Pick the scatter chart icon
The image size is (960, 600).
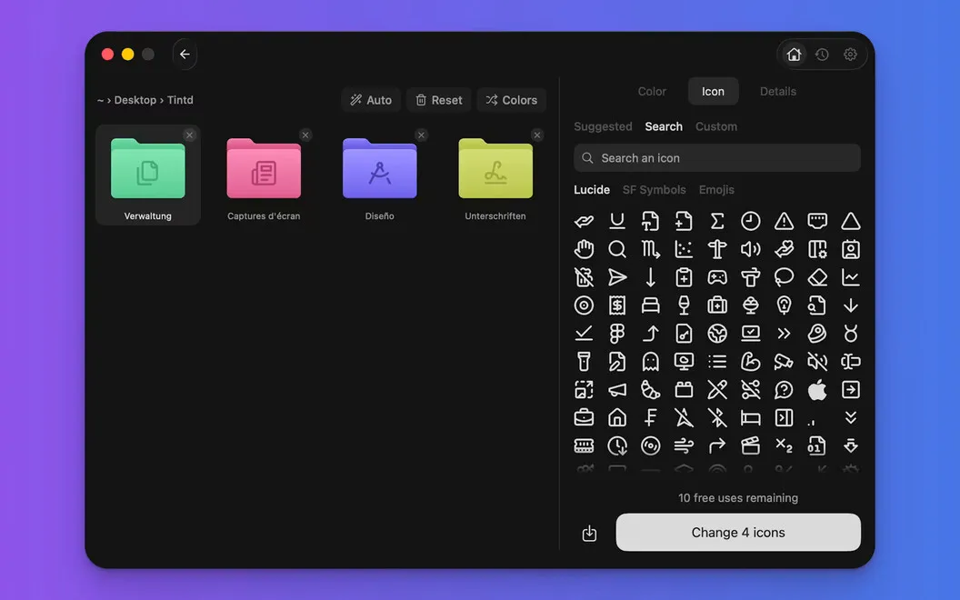pyautogui.click(x=684, y=249)
